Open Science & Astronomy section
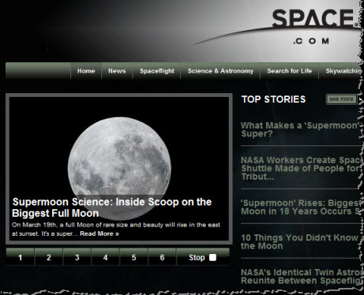This screenshot has height=295, width=364. pyautogui.click(x=220, y=71)
